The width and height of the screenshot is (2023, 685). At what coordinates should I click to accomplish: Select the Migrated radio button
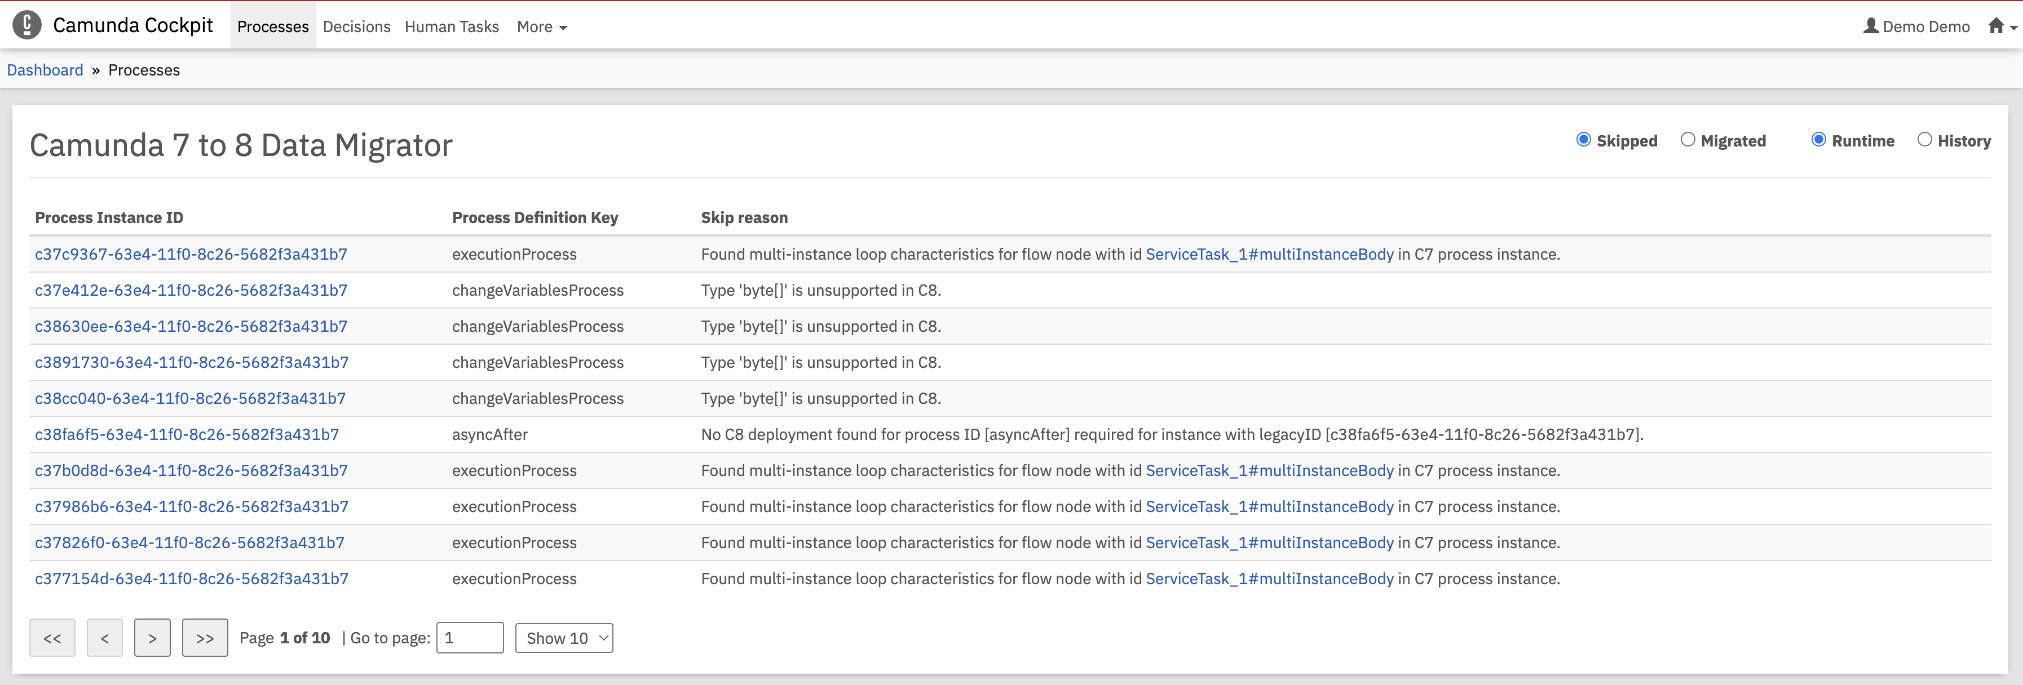[1688, 140]
